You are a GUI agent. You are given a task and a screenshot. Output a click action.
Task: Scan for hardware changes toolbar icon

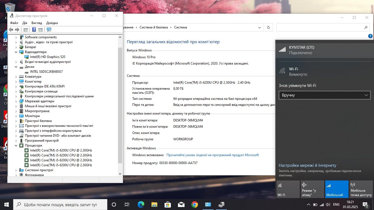(x=49, y=30)
